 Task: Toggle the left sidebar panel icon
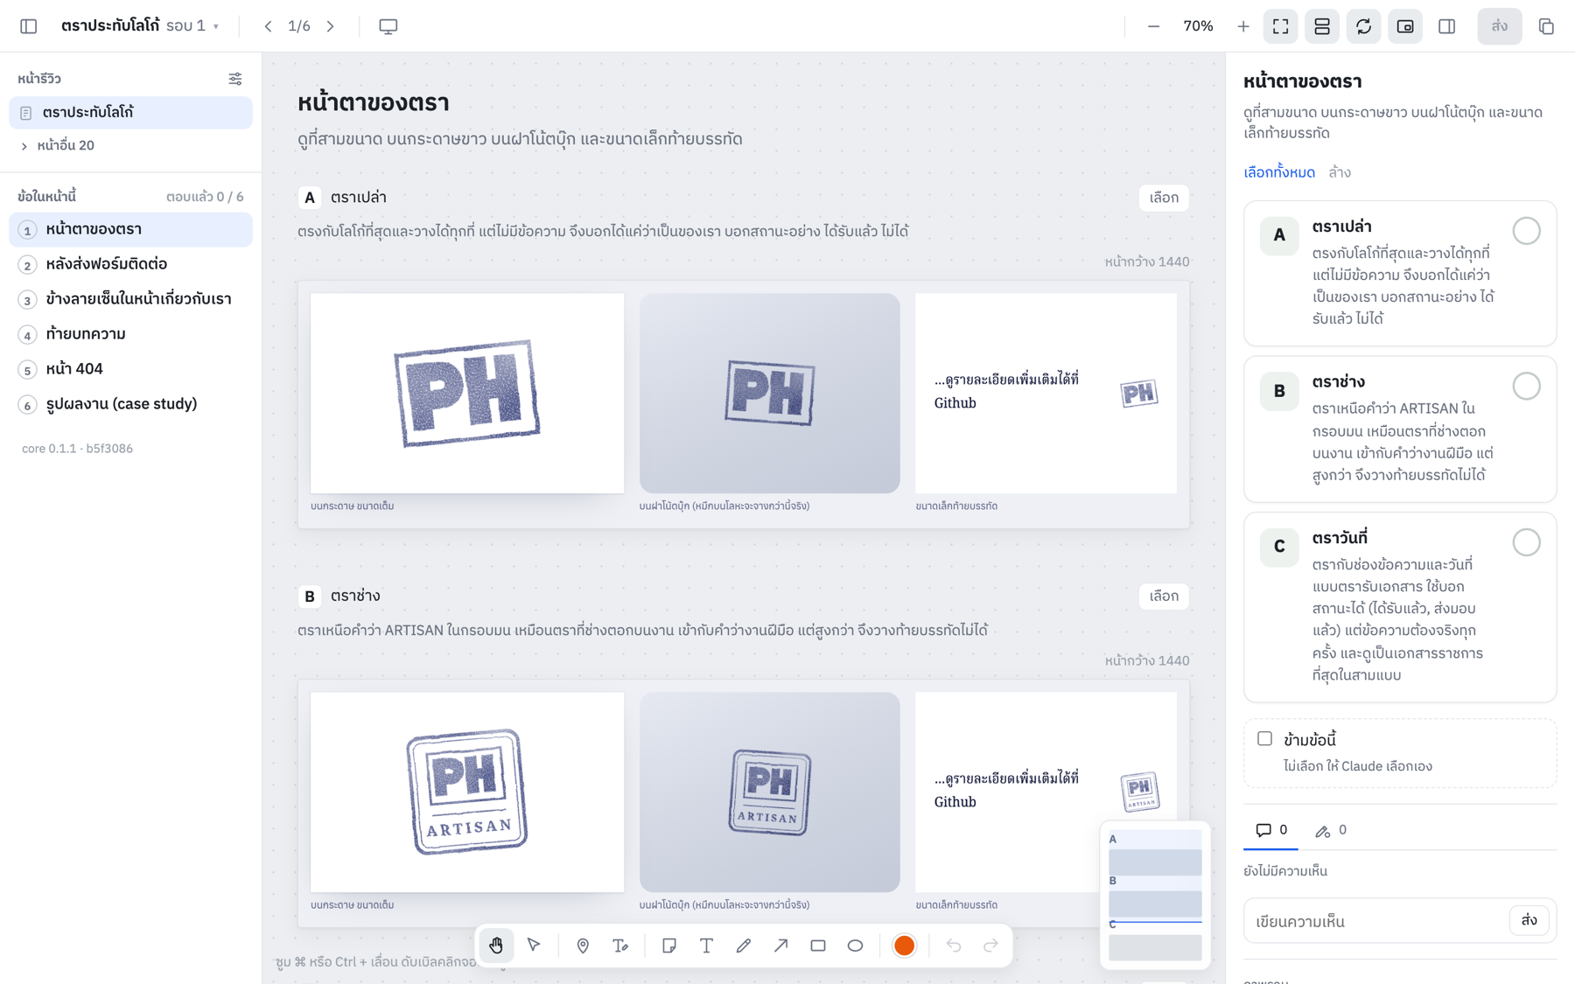tap(29, 26)
